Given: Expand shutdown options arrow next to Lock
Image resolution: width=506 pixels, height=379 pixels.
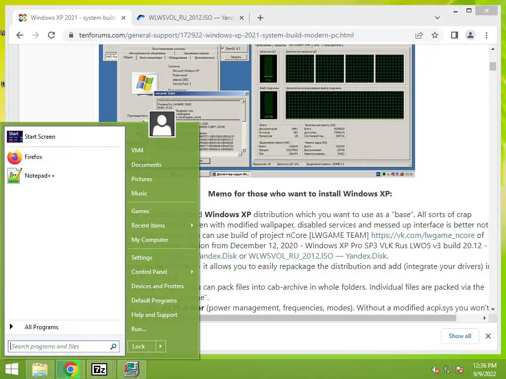Looking at the screenshot, I should (161, 346).
